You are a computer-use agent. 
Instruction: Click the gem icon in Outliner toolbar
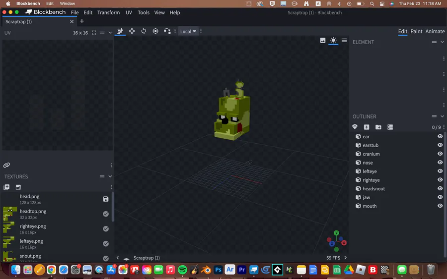tap(355, 127)
